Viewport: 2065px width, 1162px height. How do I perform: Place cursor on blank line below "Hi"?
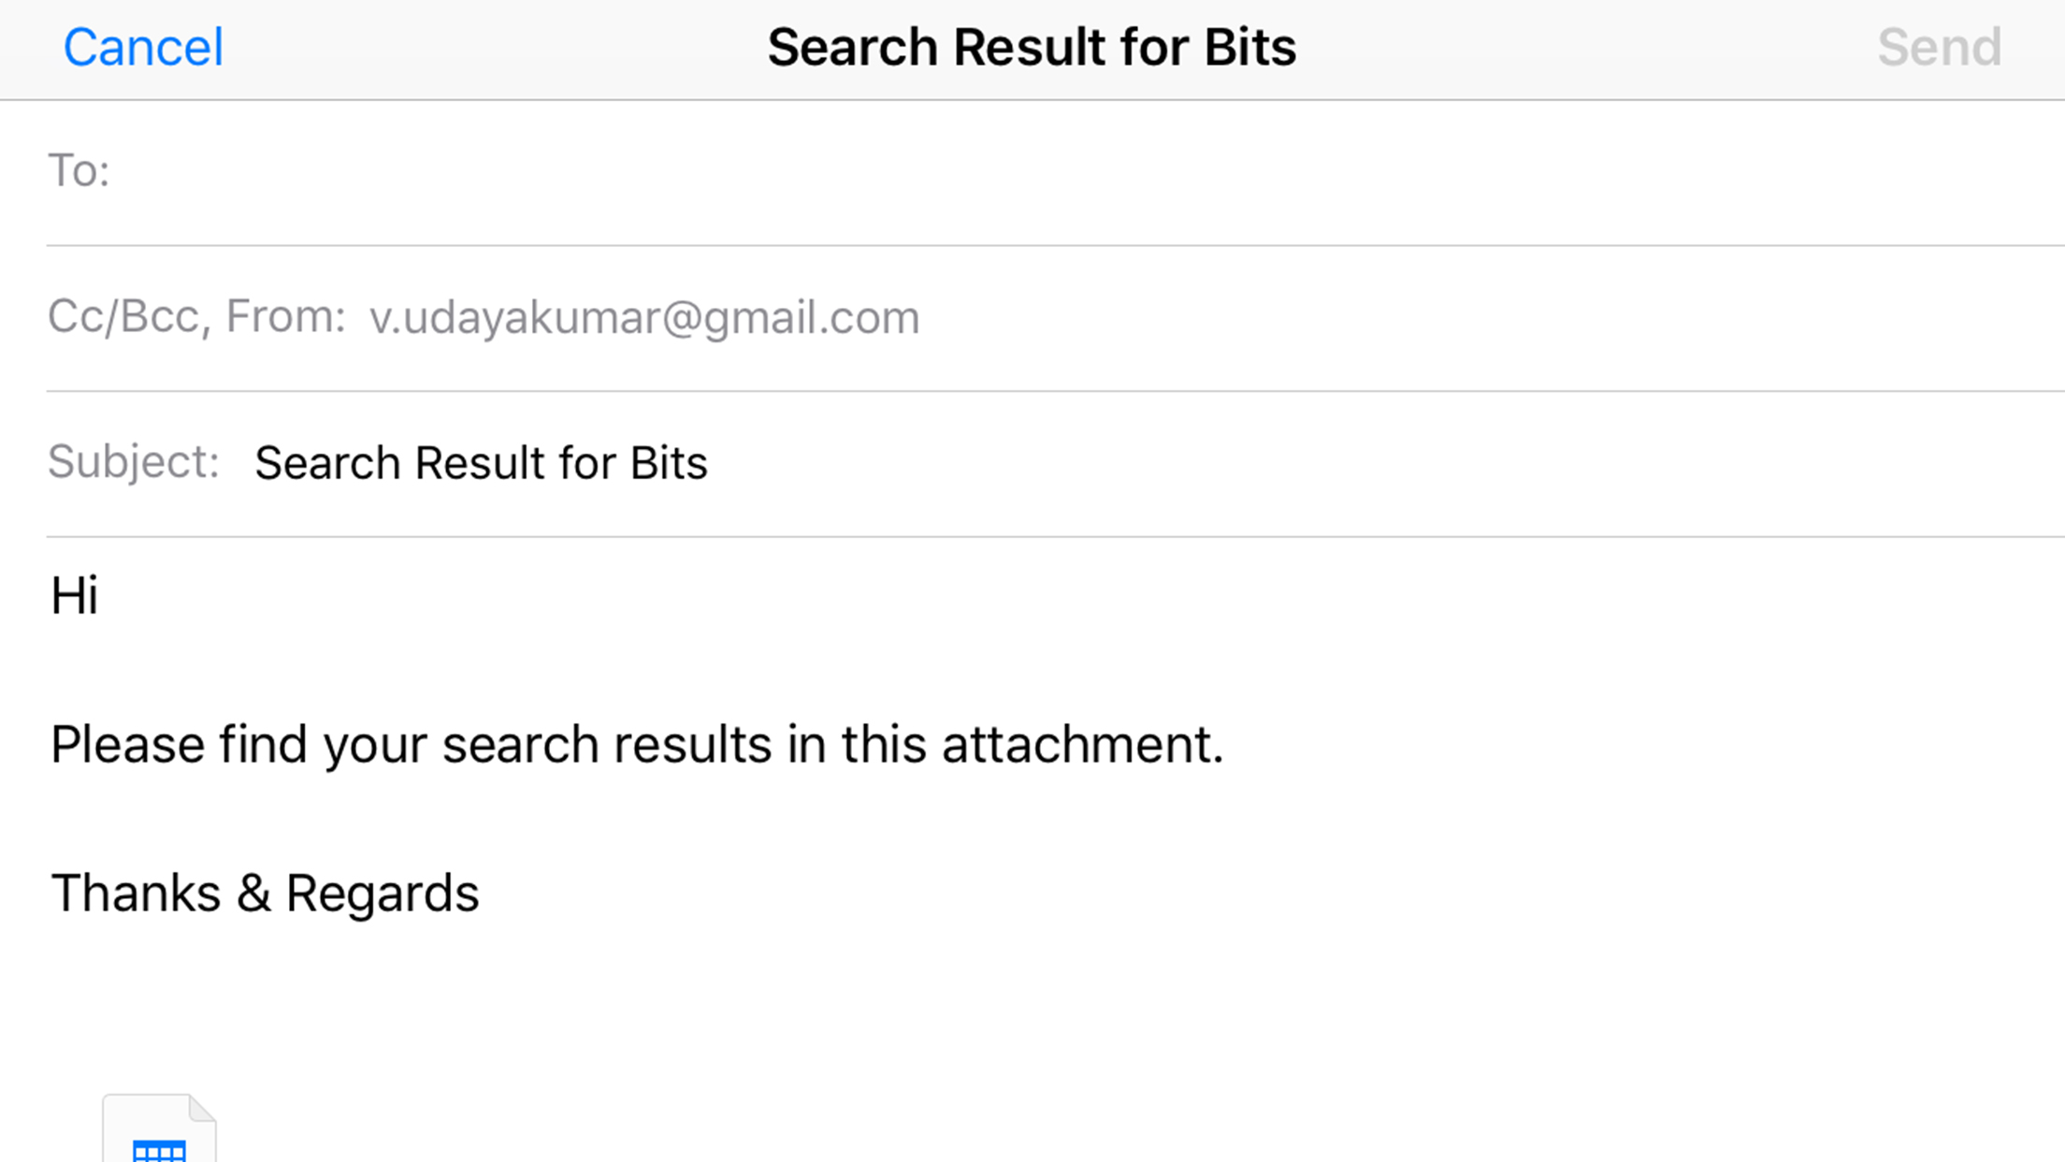click(561, 670)
